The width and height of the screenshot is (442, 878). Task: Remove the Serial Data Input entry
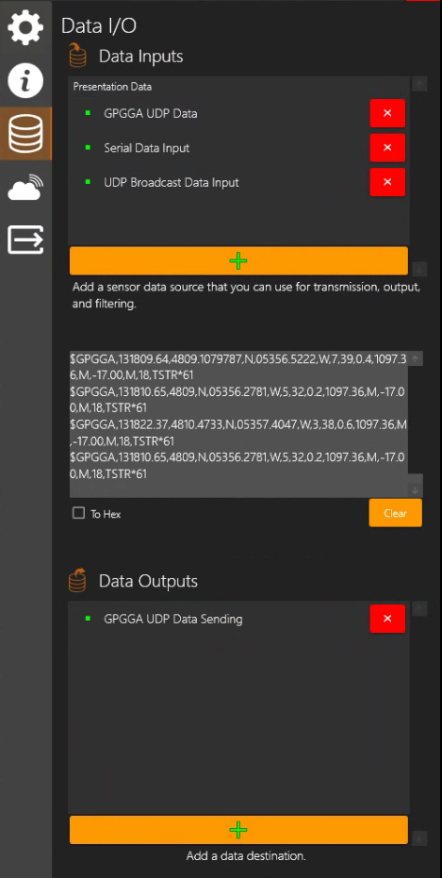387,148
